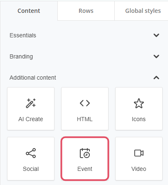Viewport: 168px width, 185px height.
Task: Switch to the Rows tab
Action: 86,11
